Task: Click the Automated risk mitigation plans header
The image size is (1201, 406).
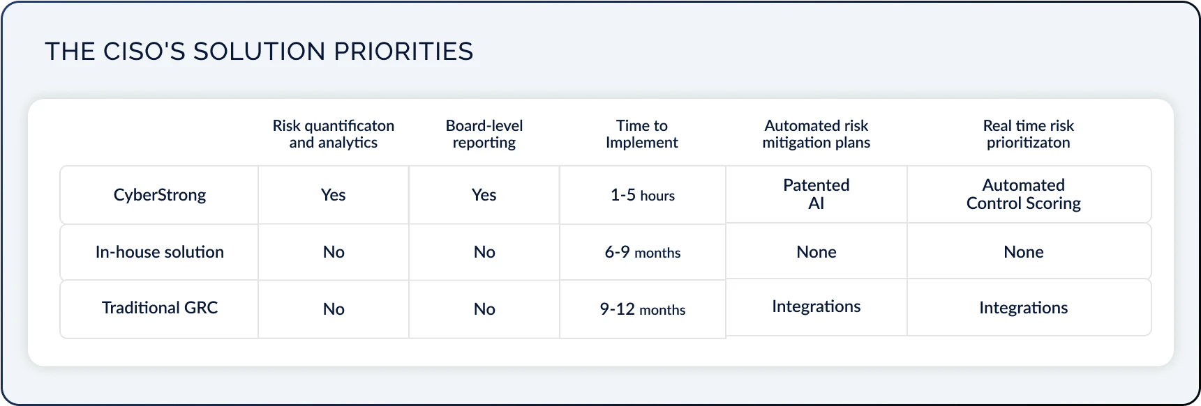Action: (816, 134)
